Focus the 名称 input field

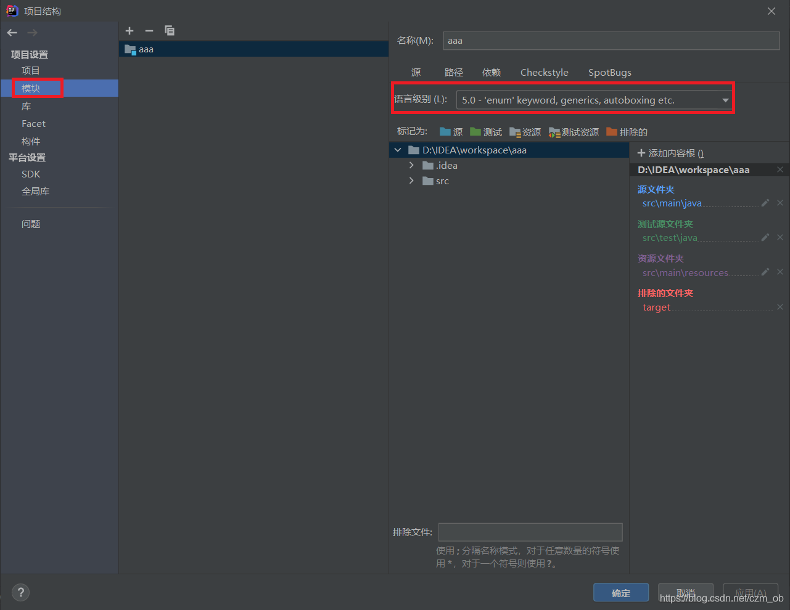coord(611,41)
